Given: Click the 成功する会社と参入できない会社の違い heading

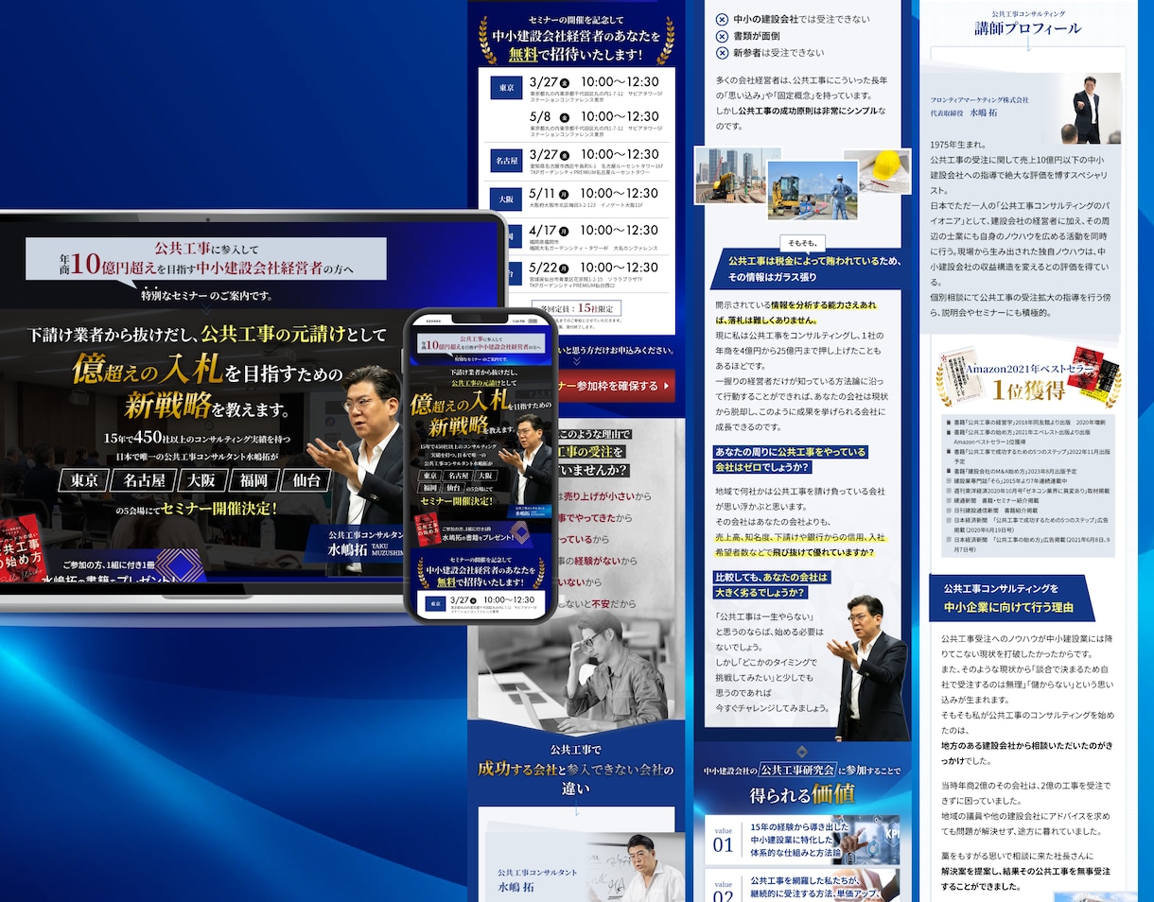Looking at the screenshot, I should point(576,778).
